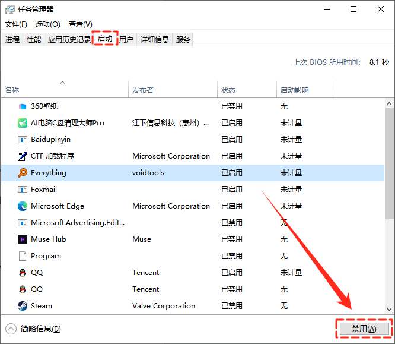This screenshot has height=344, width=395.
Task: Click Microsoft Corporation in CTF 加载程序 row
Action: point(171,156)
